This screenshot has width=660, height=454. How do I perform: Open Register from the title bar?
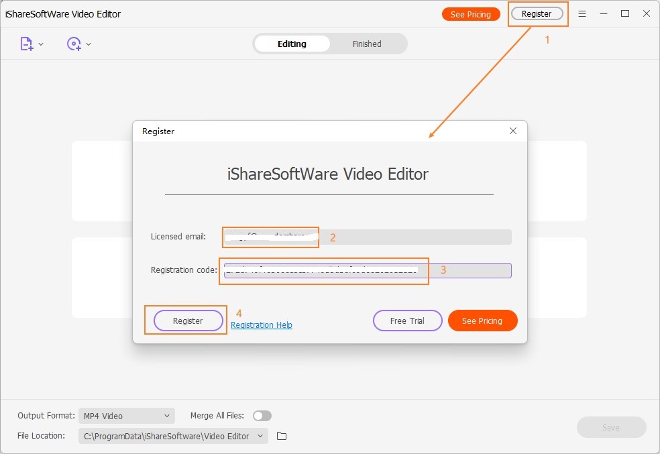coord(537,14)
